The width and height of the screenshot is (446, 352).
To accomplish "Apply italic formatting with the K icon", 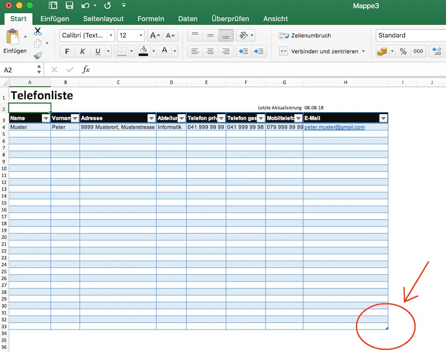I will (x=81, y=51).
